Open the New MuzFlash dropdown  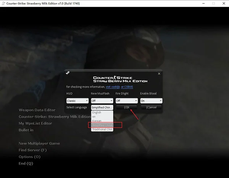[x=102, y=101]
